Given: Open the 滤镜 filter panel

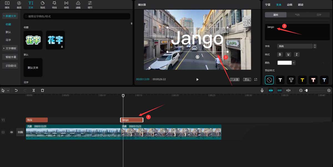Looking at the screenshot, I should [x=78, y=5].
